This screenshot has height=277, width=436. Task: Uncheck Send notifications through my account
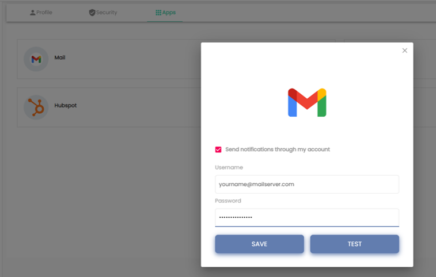point(218,149)
